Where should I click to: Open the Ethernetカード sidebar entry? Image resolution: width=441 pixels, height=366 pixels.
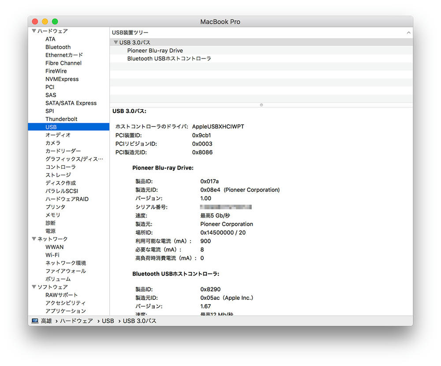[64, 55]
